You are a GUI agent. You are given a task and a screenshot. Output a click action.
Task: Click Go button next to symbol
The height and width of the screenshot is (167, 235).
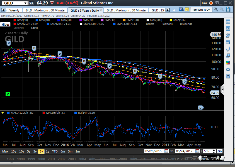point(31,3)
